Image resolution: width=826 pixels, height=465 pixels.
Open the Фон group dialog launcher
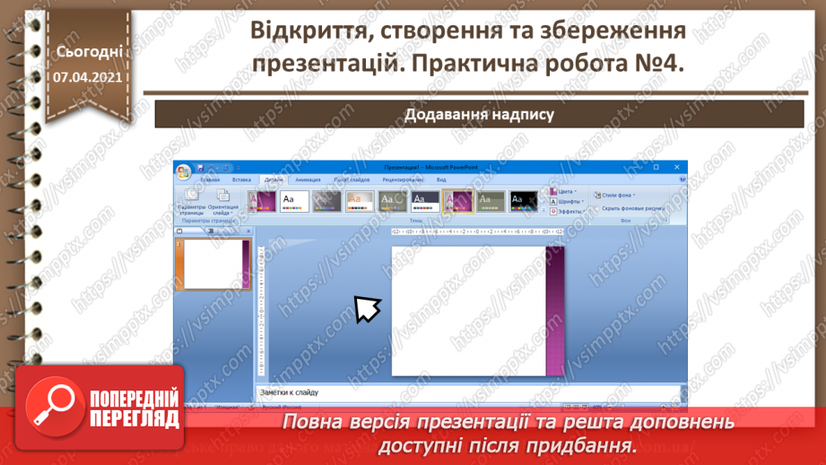(x=665, y=220)
